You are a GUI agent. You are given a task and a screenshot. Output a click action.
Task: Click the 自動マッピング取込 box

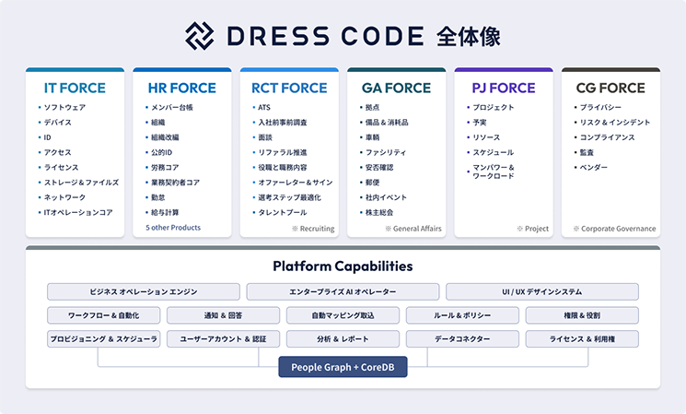(x=343, y=315)
